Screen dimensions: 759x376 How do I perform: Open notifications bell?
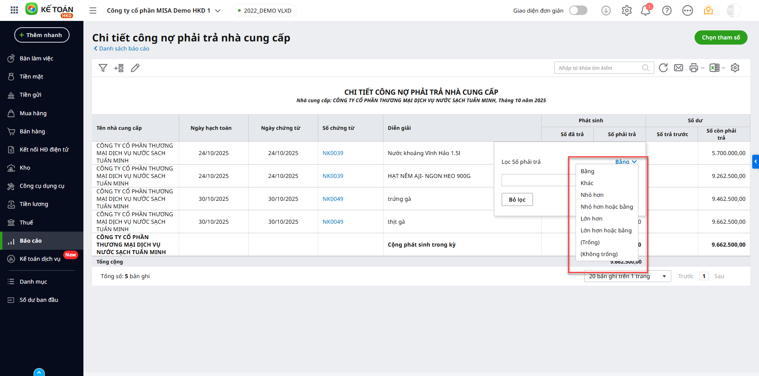[646, 11]
